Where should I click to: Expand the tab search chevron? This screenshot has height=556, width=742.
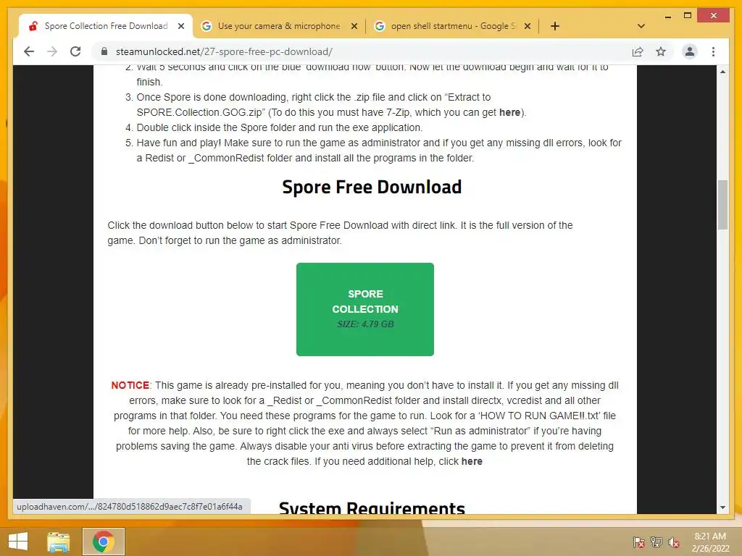click(641, 26)
